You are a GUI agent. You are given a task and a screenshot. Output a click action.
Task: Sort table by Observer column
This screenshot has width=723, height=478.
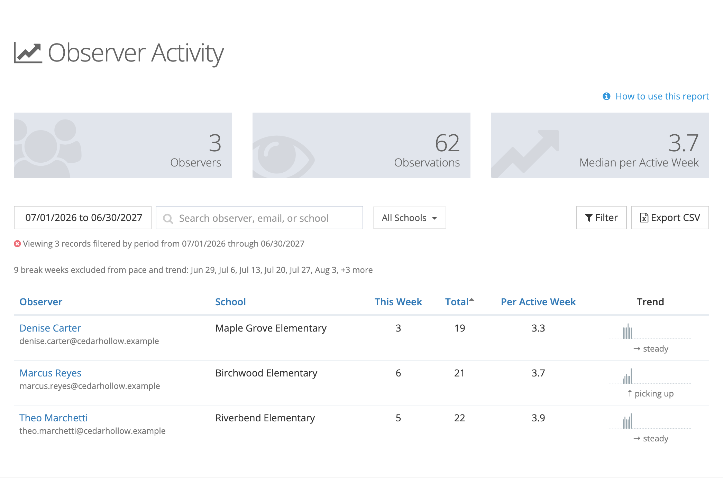pyautogui.click(x=41, y=302)
